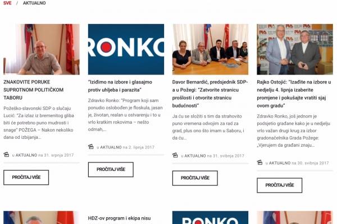The image size is (337, 224).
Task: Click the photo of two men in suits
Action: coord(295,49)
